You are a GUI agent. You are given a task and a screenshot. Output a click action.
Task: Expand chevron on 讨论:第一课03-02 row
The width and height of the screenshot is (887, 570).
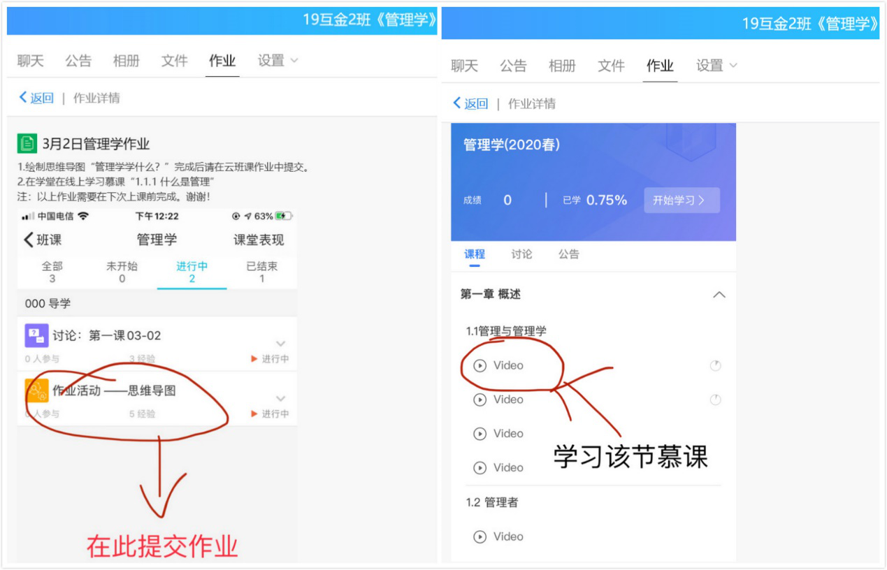click(281, 343)
